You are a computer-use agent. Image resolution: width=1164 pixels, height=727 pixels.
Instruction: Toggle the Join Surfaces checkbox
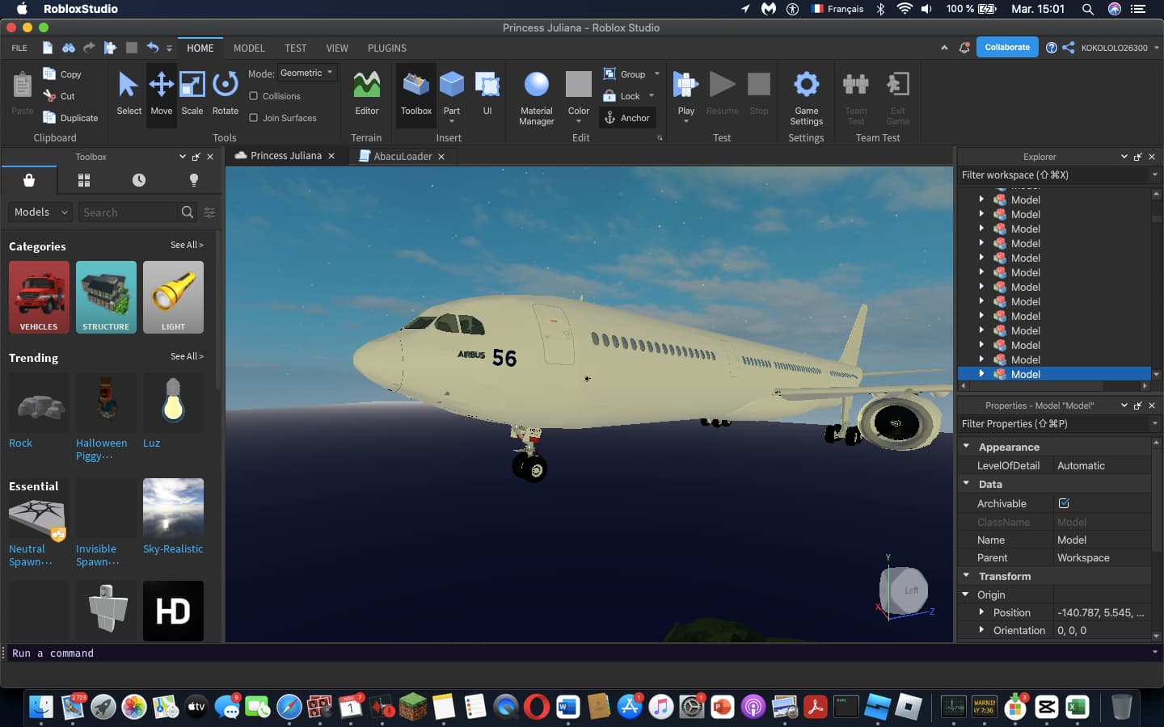(254, 118)
